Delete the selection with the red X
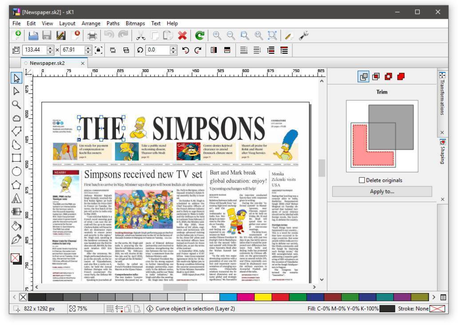 pyautogui.click(x=182, y=36)
